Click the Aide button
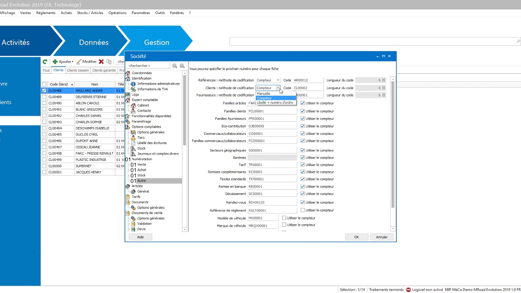The height and width of the screenshot is (293, 521). 140,237
